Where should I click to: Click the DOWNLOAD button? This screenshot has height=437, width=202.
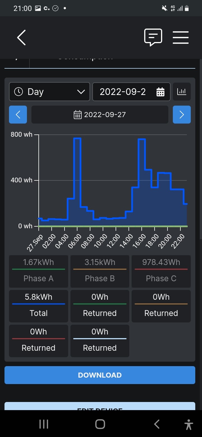point(100,375)
